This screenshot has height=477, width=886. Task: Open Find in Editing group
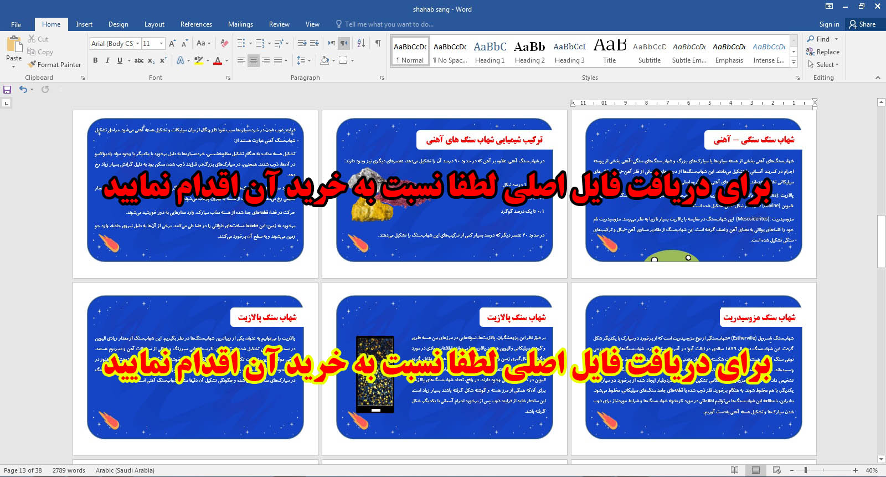click(818, 39)
